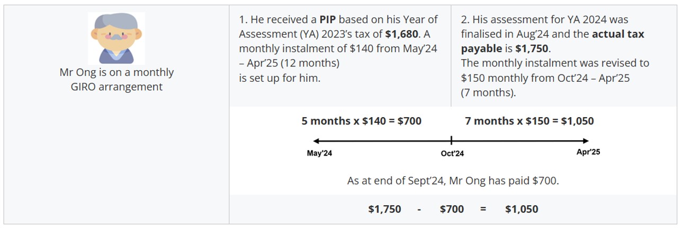Click the 'actual tax payable' bold phrase
The width and height of the screenshot is (682, 229).
click(x=553, y=42)
